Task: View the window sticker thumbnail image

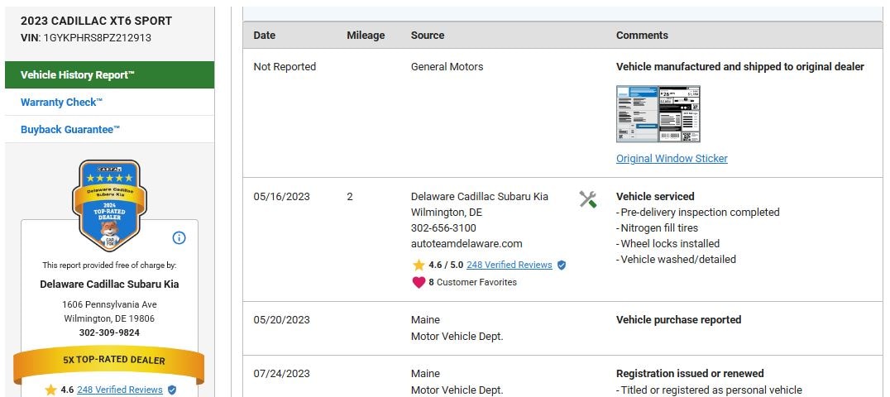Action: pyautogui.click(x=658, y=114)
